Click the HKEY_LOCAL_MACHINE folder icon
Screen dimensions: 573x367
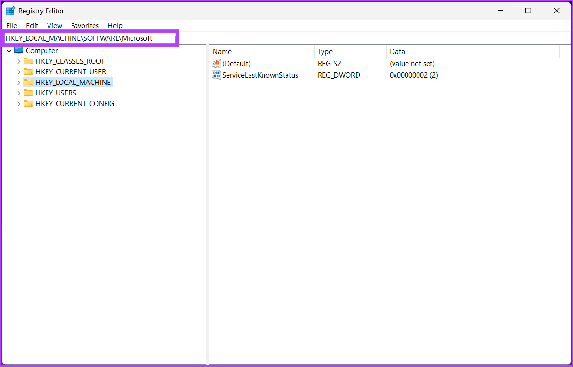[x=28, y=82]
